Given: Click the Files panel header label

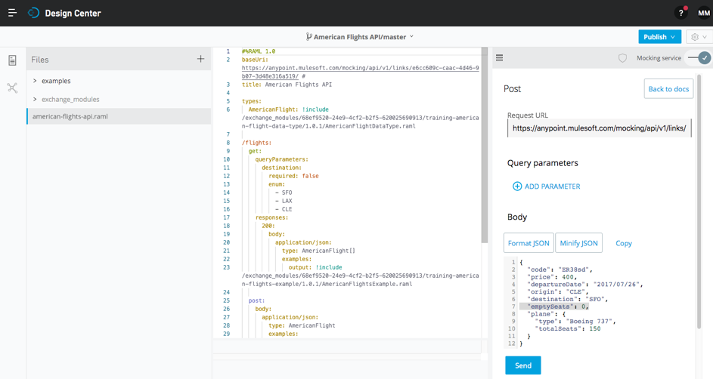Looking at the screenshot, I should click(39, 60).
